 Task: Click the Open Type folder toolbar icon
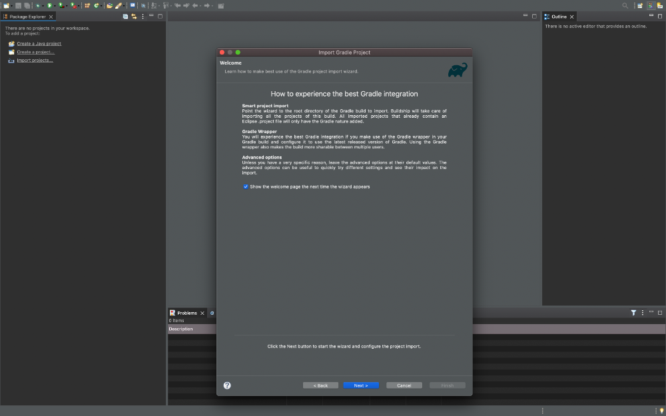[x=109, y=5]
